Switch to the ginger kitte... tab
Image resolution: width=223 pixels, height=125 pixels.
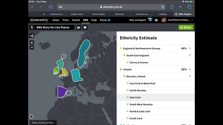[x=78, y=14]
